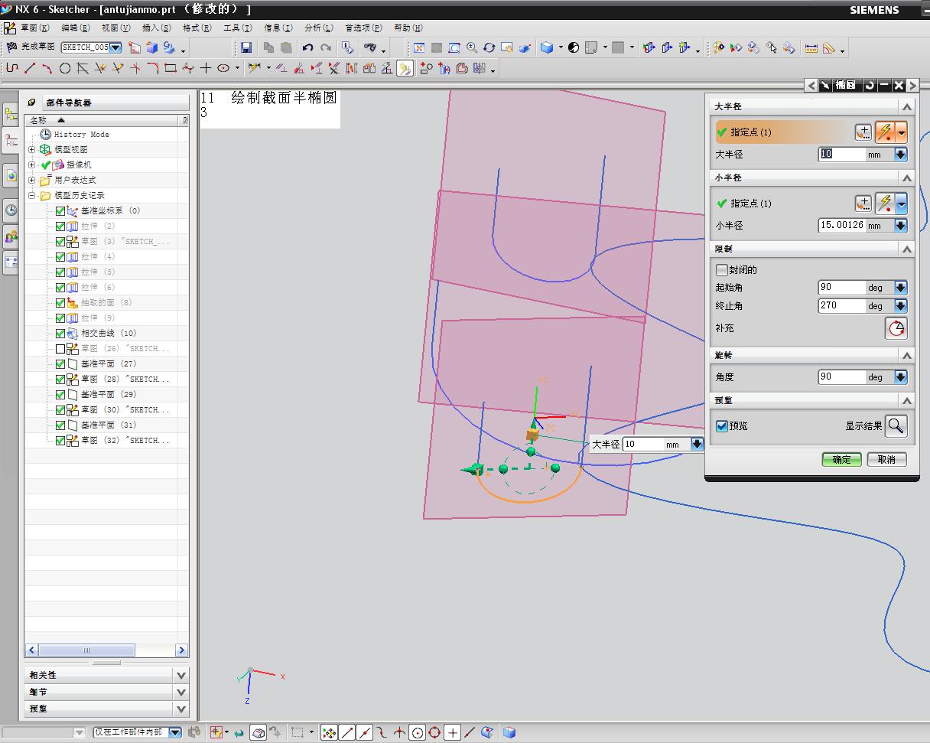Click the Roles side tab icon
This screenshot has height=743, width=930.
pos(11,236)
